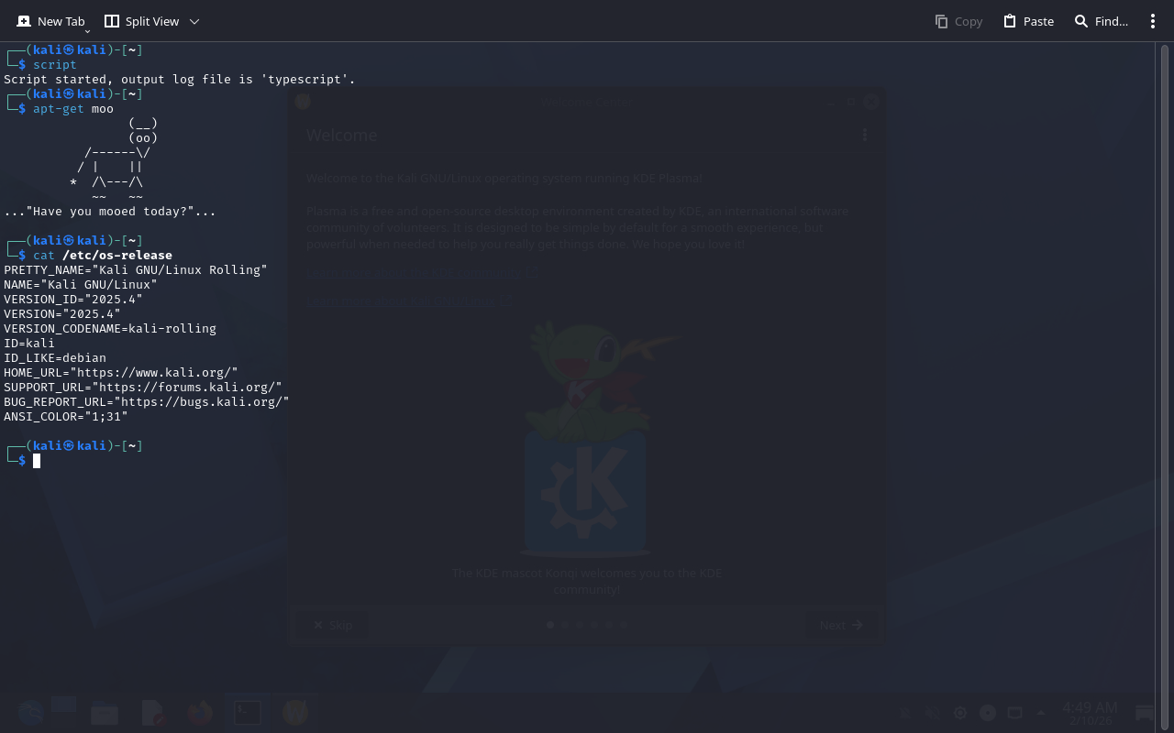Expand the Split View chevron menu
1174x733 pixels.
pyautogui.click(x=194, y=21)
